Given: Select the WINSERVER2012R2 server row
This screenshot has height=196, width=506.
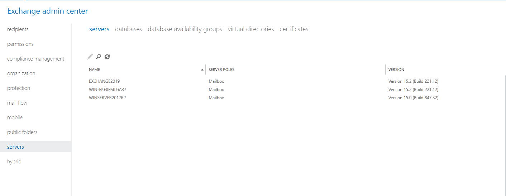Looking at the screenshot, I should pyautogui.click(x=296, y=98).
